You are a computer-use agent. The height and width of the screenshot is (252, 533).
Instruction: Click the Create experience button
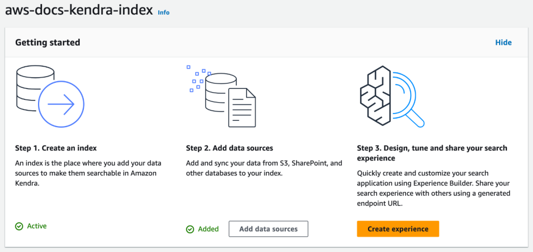tap(398, 229)
